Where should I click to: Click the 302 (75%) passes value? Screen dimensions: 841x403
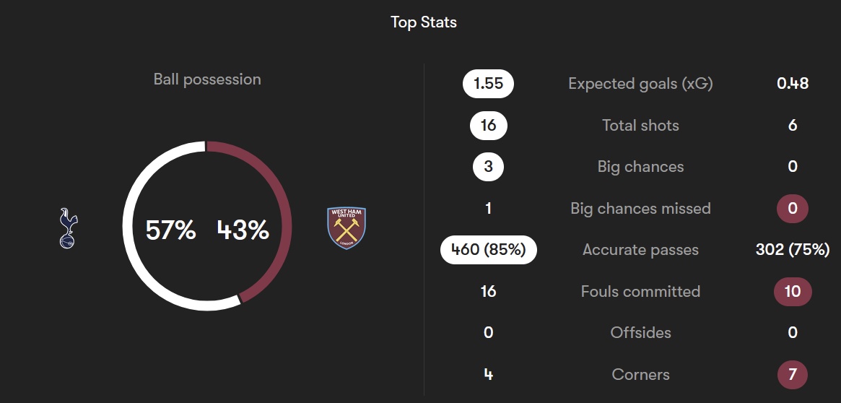pos(793,250)
